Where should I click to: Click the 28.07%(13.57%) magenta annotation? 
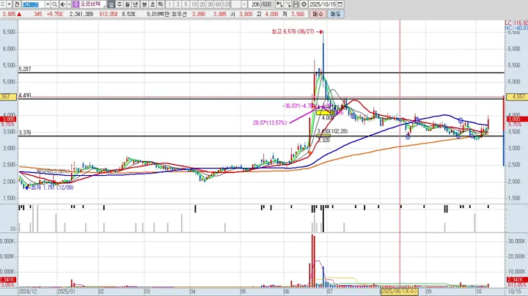point(270,123)
